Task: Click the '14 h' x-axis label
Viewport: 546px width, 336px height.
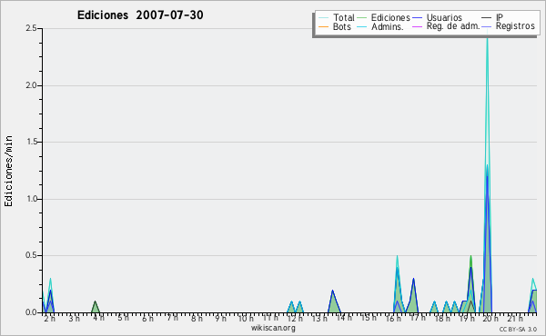Action: (x=344, y=318)
